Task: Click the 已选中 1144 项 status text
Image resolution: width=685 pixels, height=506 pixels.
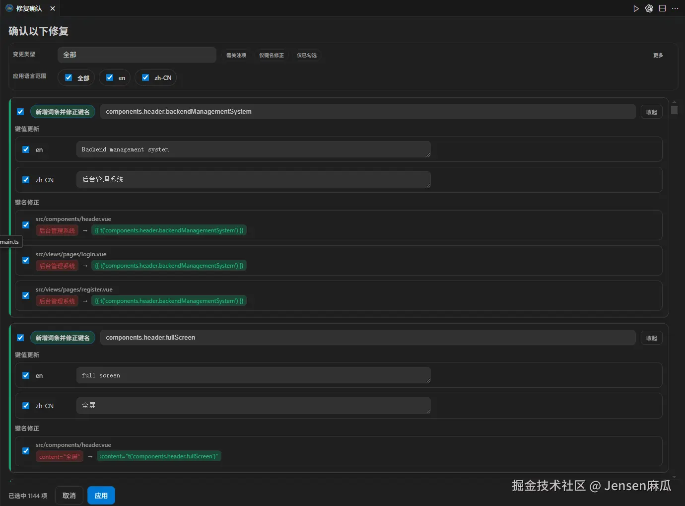Action: [x=28, y=496]
